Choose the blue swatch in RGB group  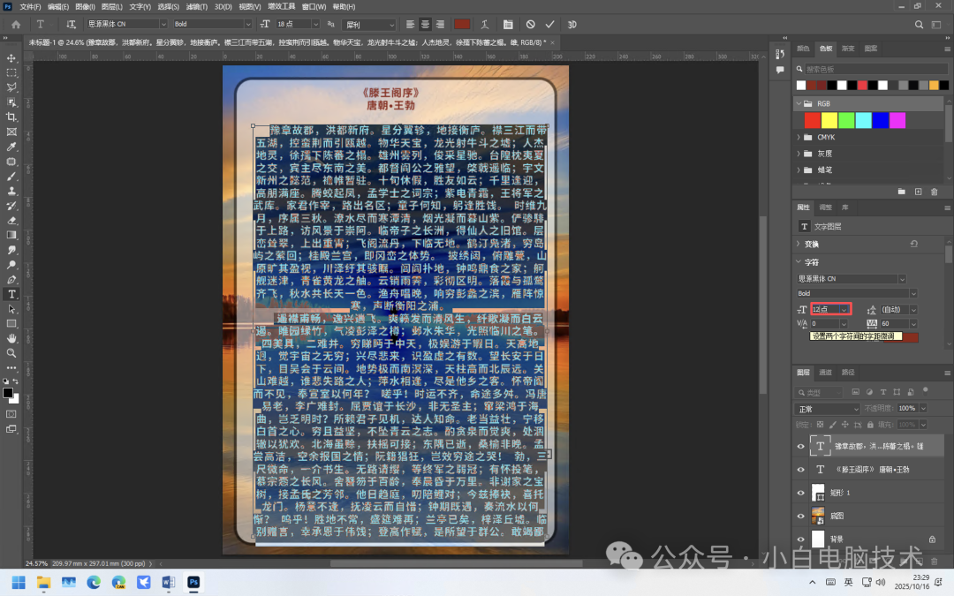point(881,120)
